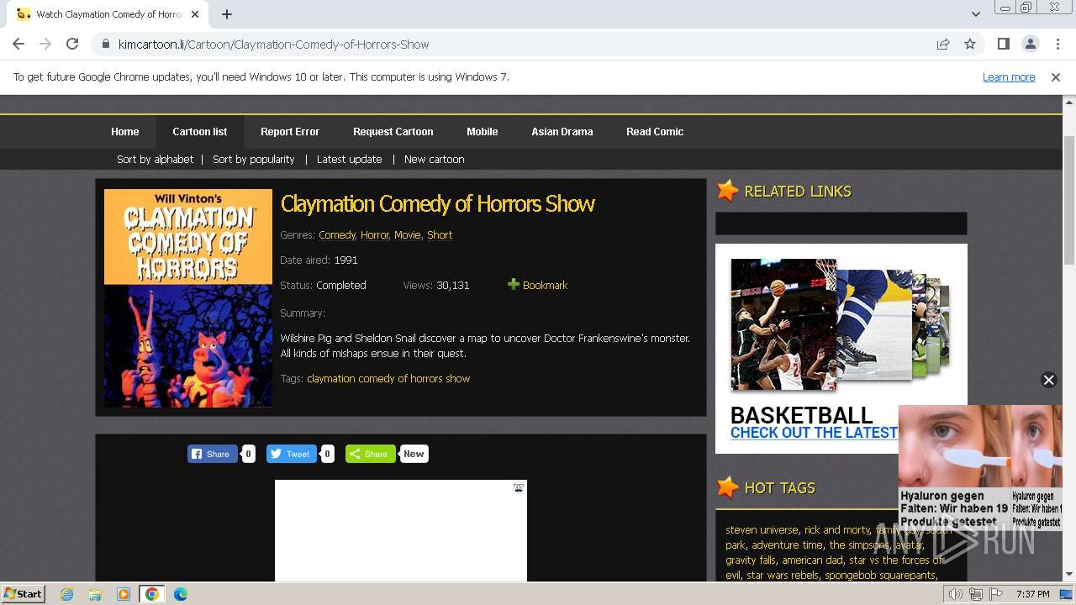Launch Microsoft Edge from taskbar
1076x605 pixels.
point(181,594)
